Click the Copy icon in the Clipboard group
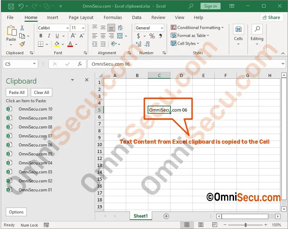 tap(22, 36)
